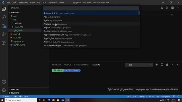Switch to the OUTPUT tab
This screenshot has width=182, height=102.
pos(68,65)
